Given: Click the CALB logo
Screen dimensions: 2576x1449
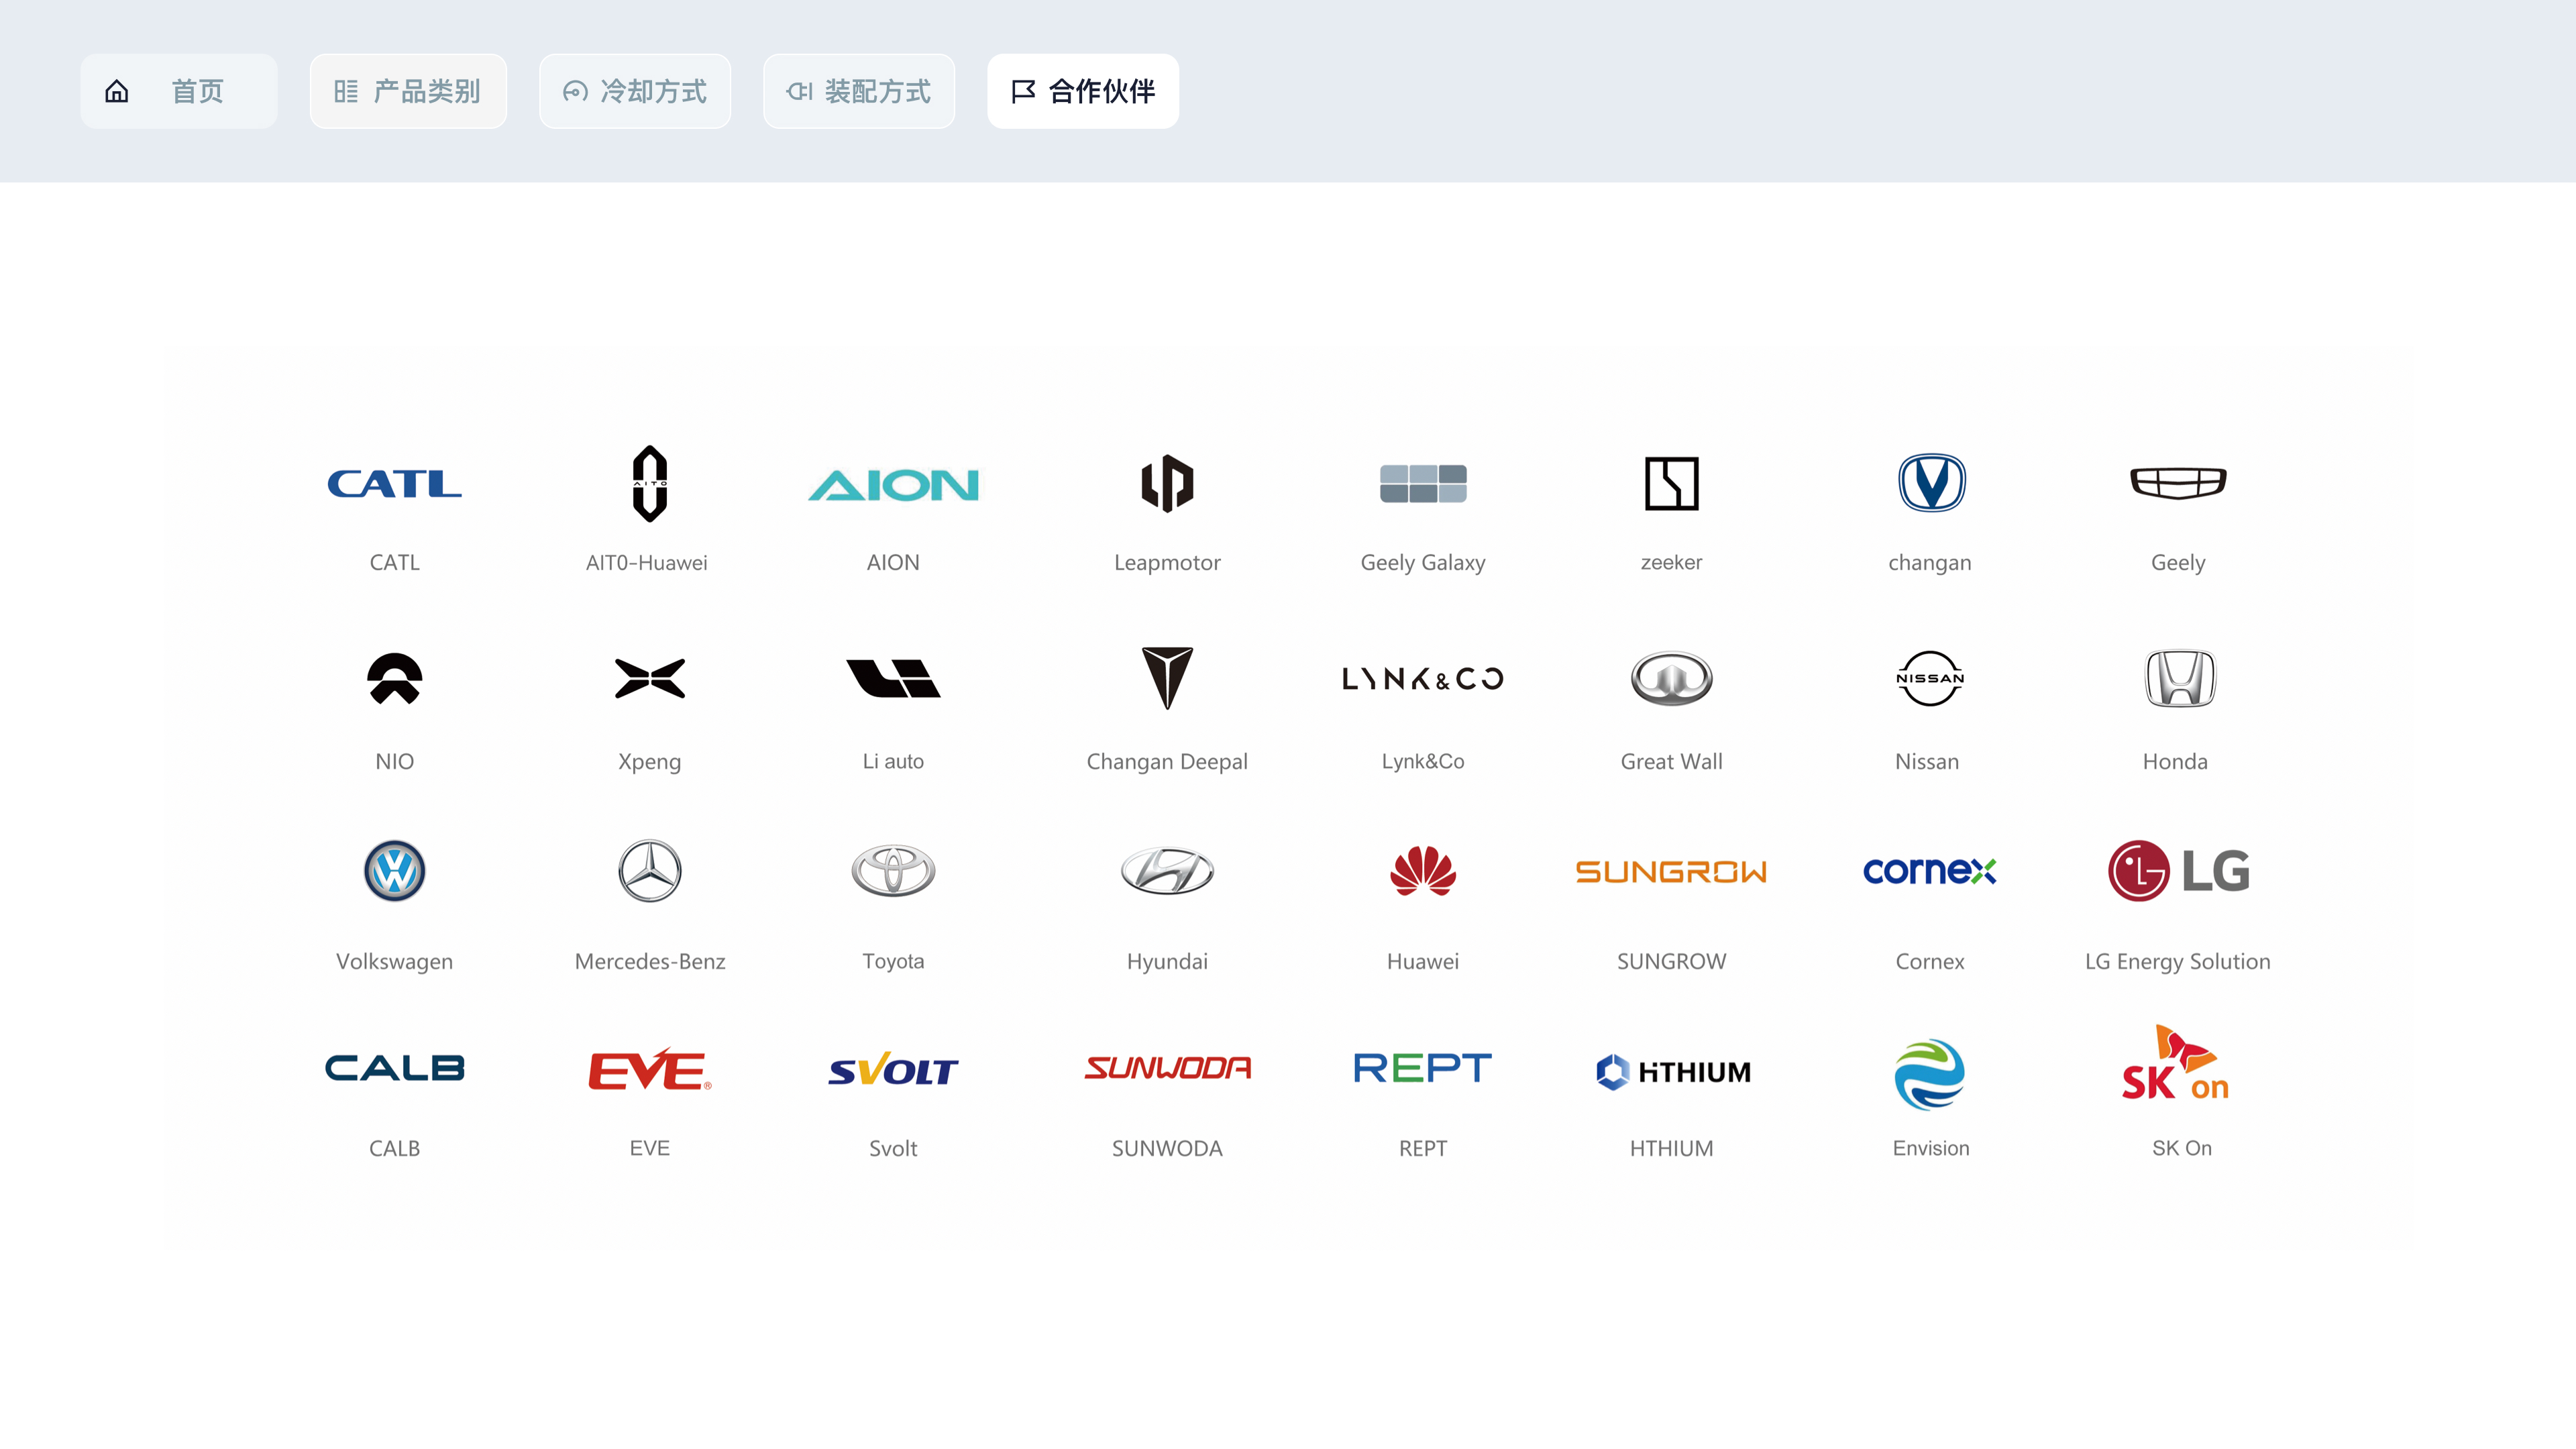Looking at the screenshot, I should pyautogui.click(x=394, y=1068).
